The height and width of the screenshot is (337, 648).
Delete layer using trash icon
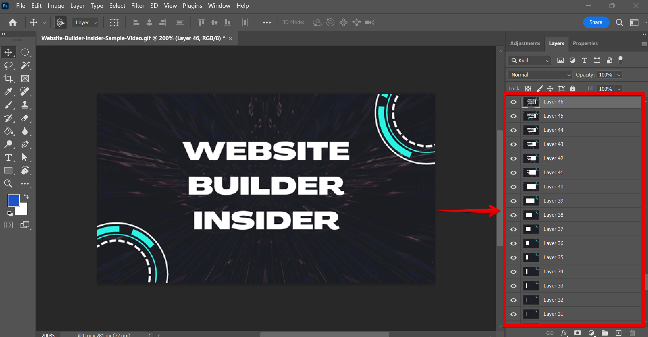[x=632, y=333]
